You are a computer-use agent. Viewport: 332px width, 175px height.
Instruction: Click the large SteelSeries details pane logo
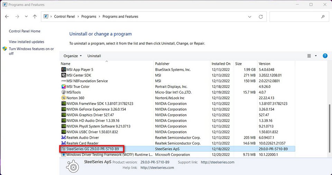[73, 166]
